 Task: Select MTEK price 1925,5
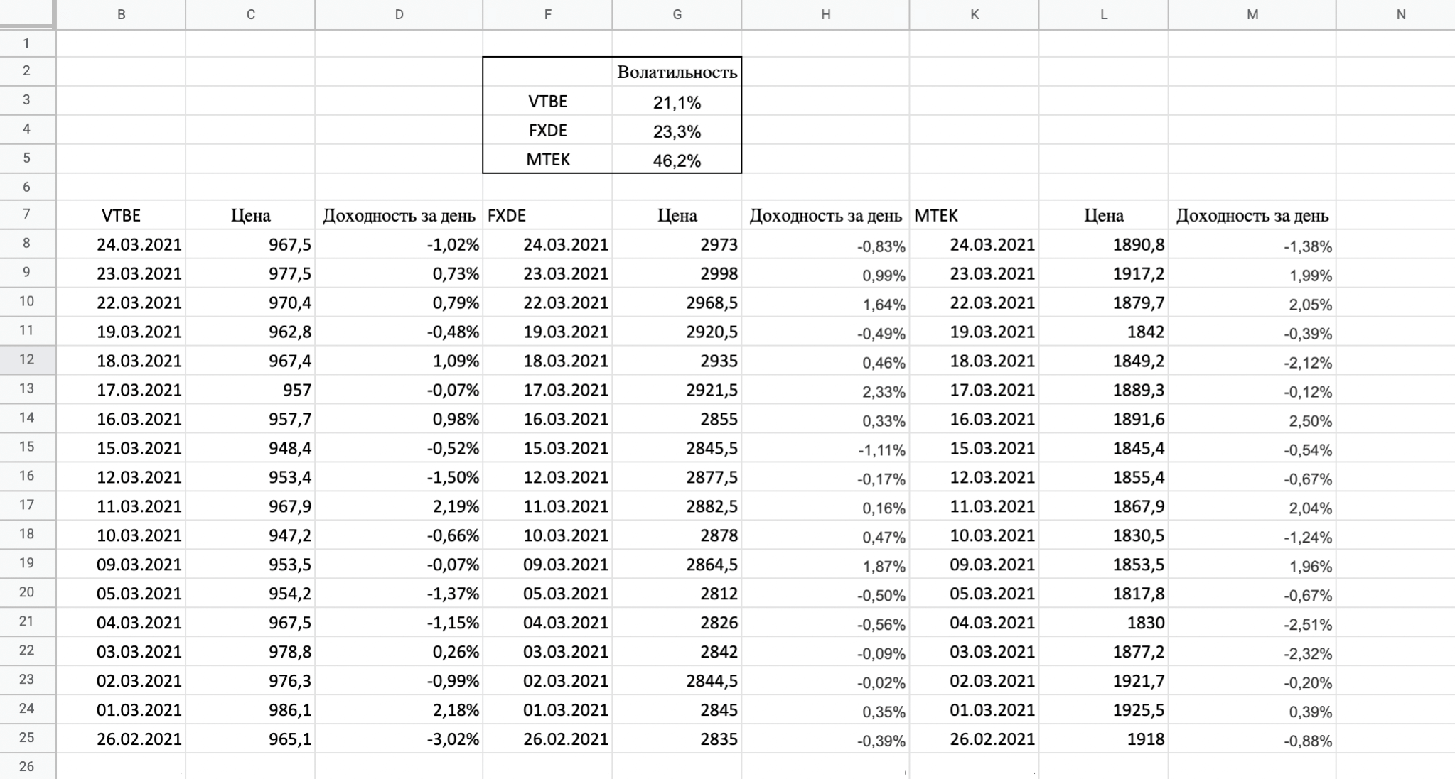pyautogui.click(x=1103, y=710)
